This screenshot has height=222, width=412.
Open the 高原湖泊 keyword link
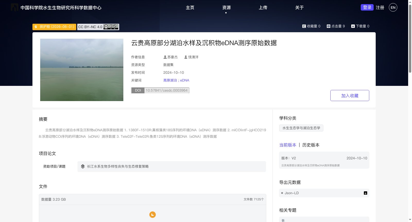(170, 80)
